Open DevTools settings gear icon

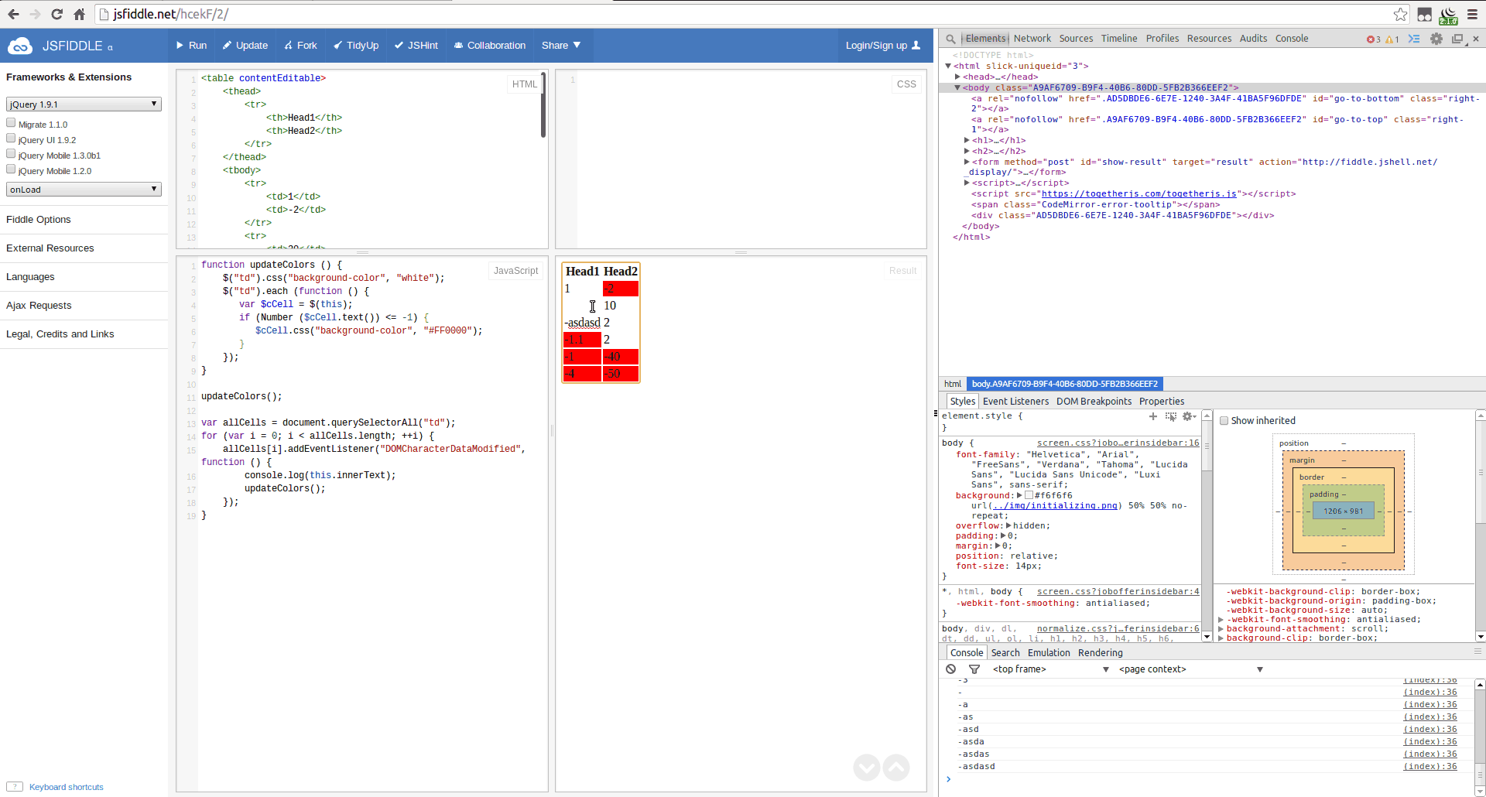(1437, 39)
